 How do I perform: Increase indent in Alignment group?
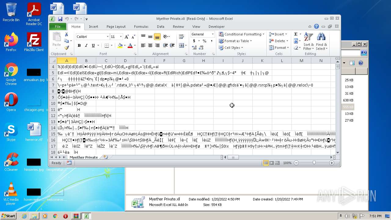[172, 46]
